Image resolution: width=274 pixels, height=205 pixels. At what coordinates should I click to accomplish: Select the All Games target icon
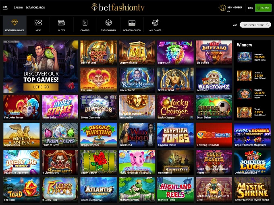click(x=155, y=22)
